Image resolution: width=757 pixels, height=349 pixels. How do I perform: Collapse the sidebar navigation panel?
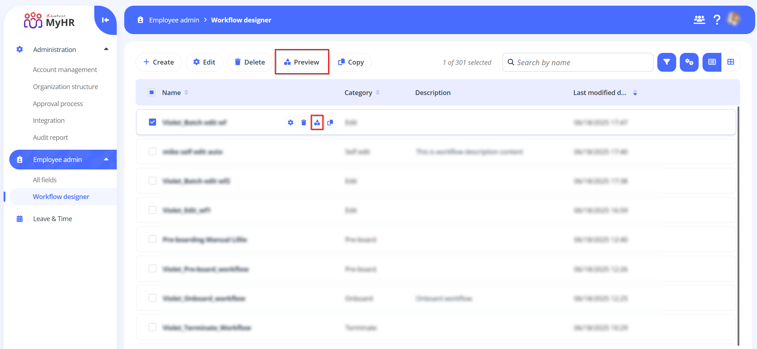pyautogui.click(x=105, y=20)
